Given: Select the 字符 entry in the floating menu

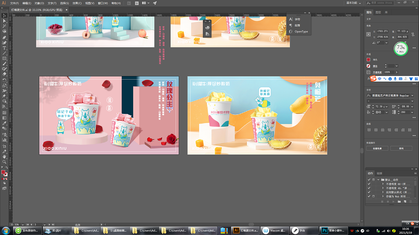Looking at the screenshot, I should (297, 19).
